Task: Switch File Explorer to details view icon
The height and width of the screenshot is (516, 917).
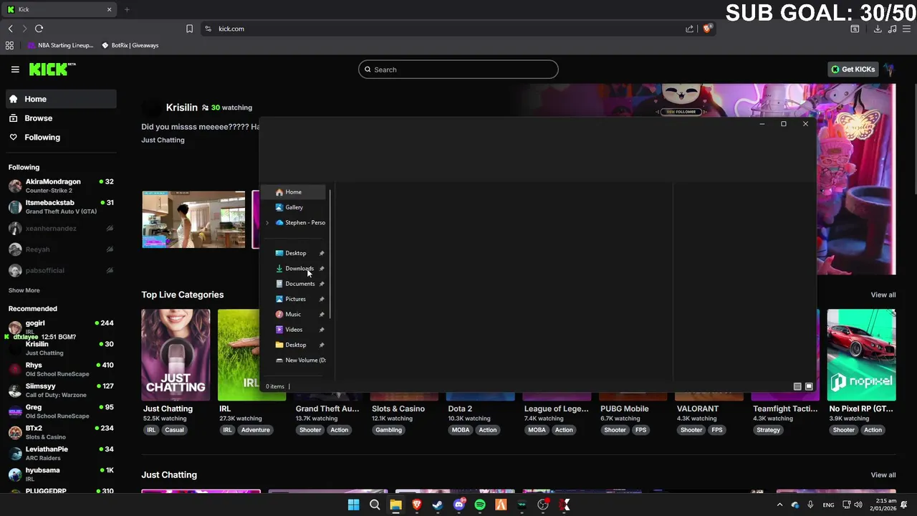Action: [797, 386]
